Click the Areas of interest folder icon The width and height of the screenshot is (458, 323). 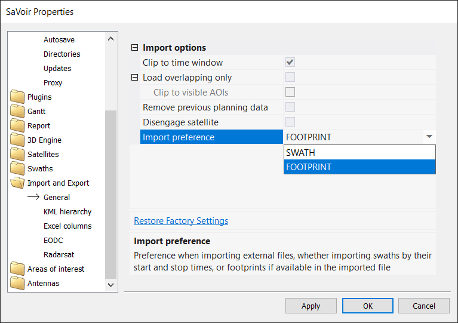(17, 269)
